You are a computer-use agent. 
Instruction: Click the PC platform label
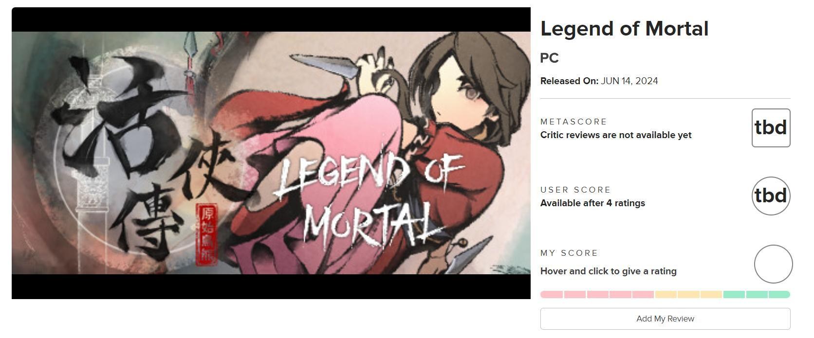(x=550, y=58)
